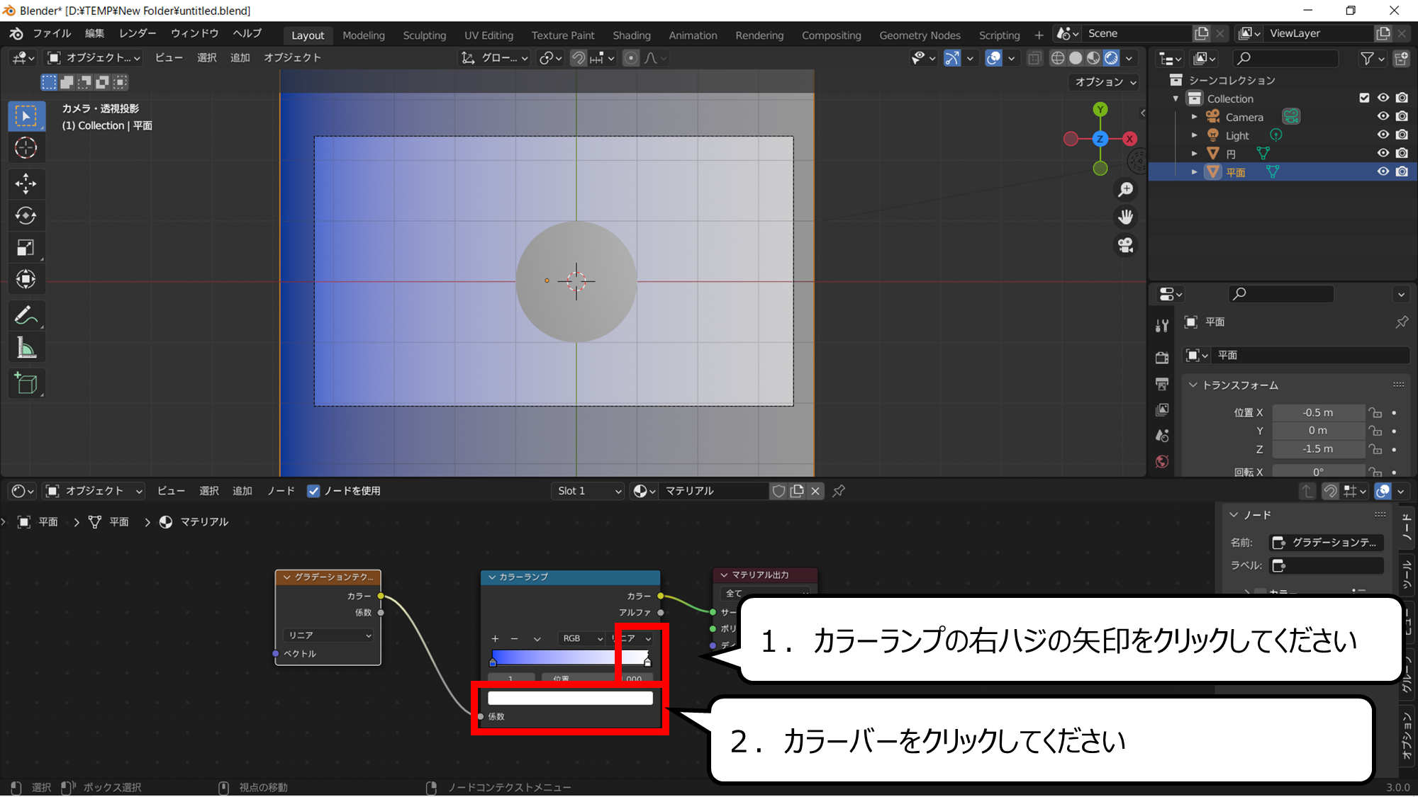Toggle proportional editing button
Viewport: 1418px width, 797px height.
coord(630,58)
